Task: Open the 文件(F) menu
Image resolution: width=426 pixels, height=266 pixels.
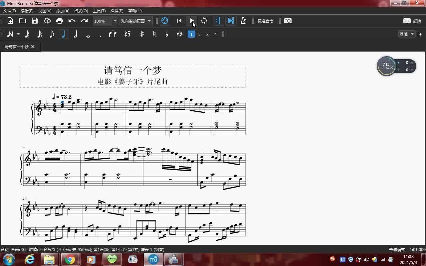Action: [10, 11]
